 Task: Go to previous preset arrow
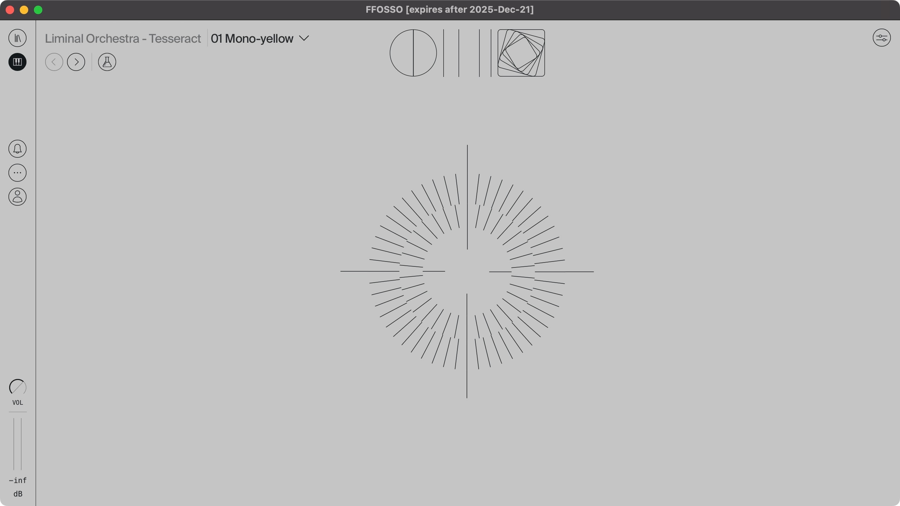tap(54, 62)
